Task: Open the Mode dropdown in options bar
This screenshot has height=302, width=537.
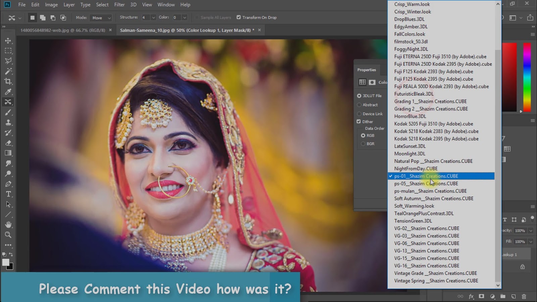Action: coord(100,17)
